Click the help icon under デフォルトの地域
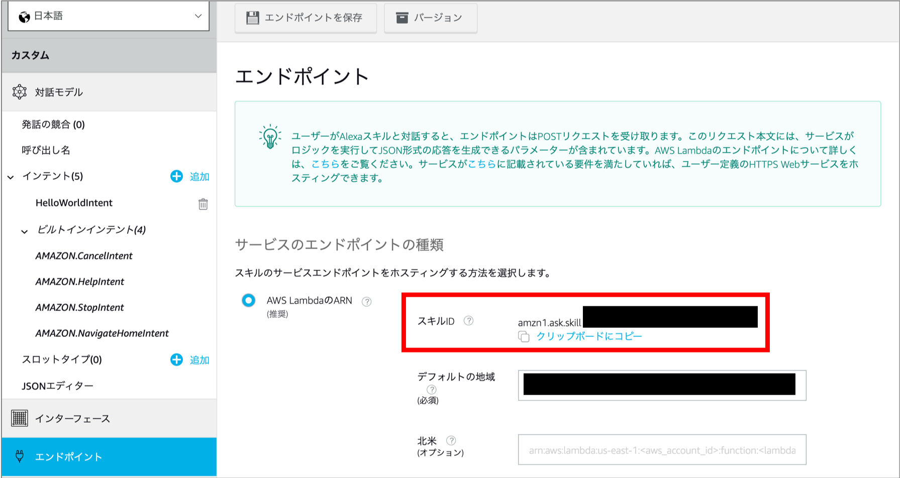 [431, 390]
